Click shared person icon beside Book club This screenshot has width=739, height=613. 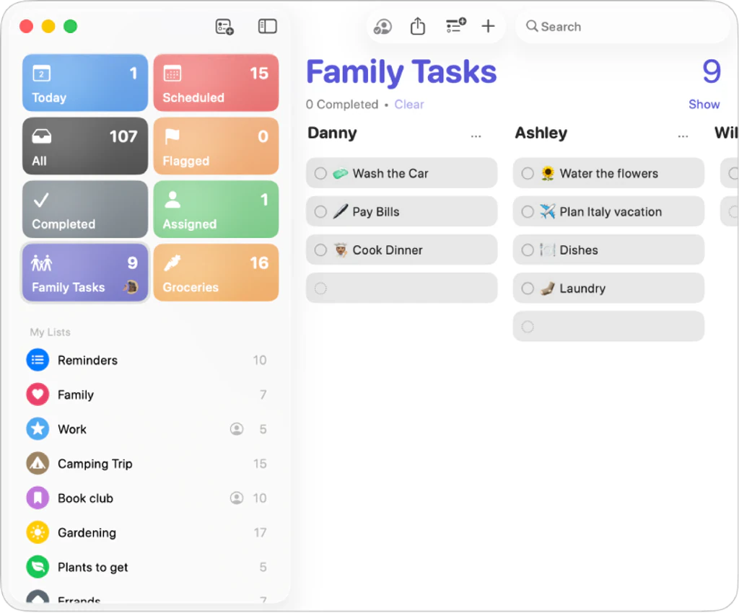tap(237, 498)
